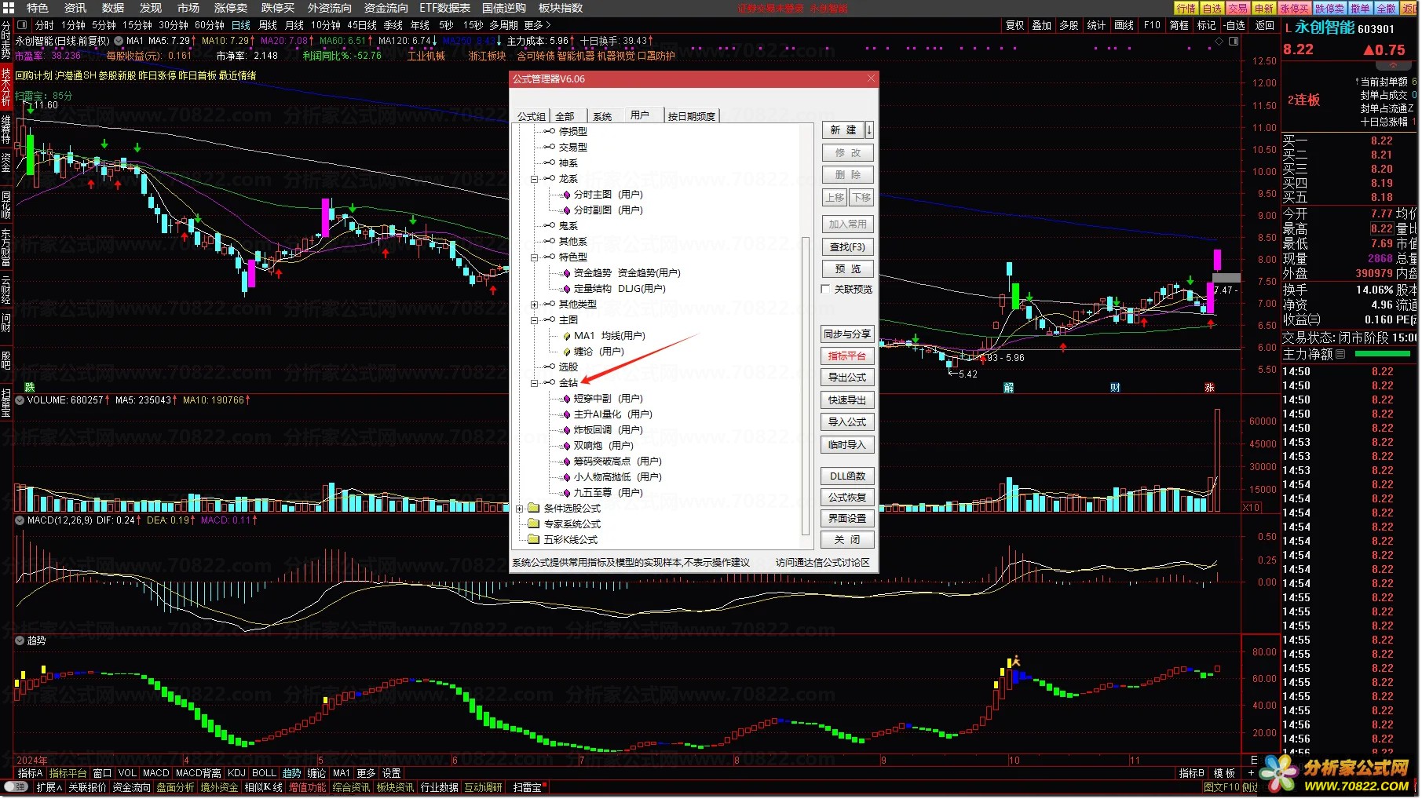Expand the 条件选股公式 folder node

click(520, 509)
